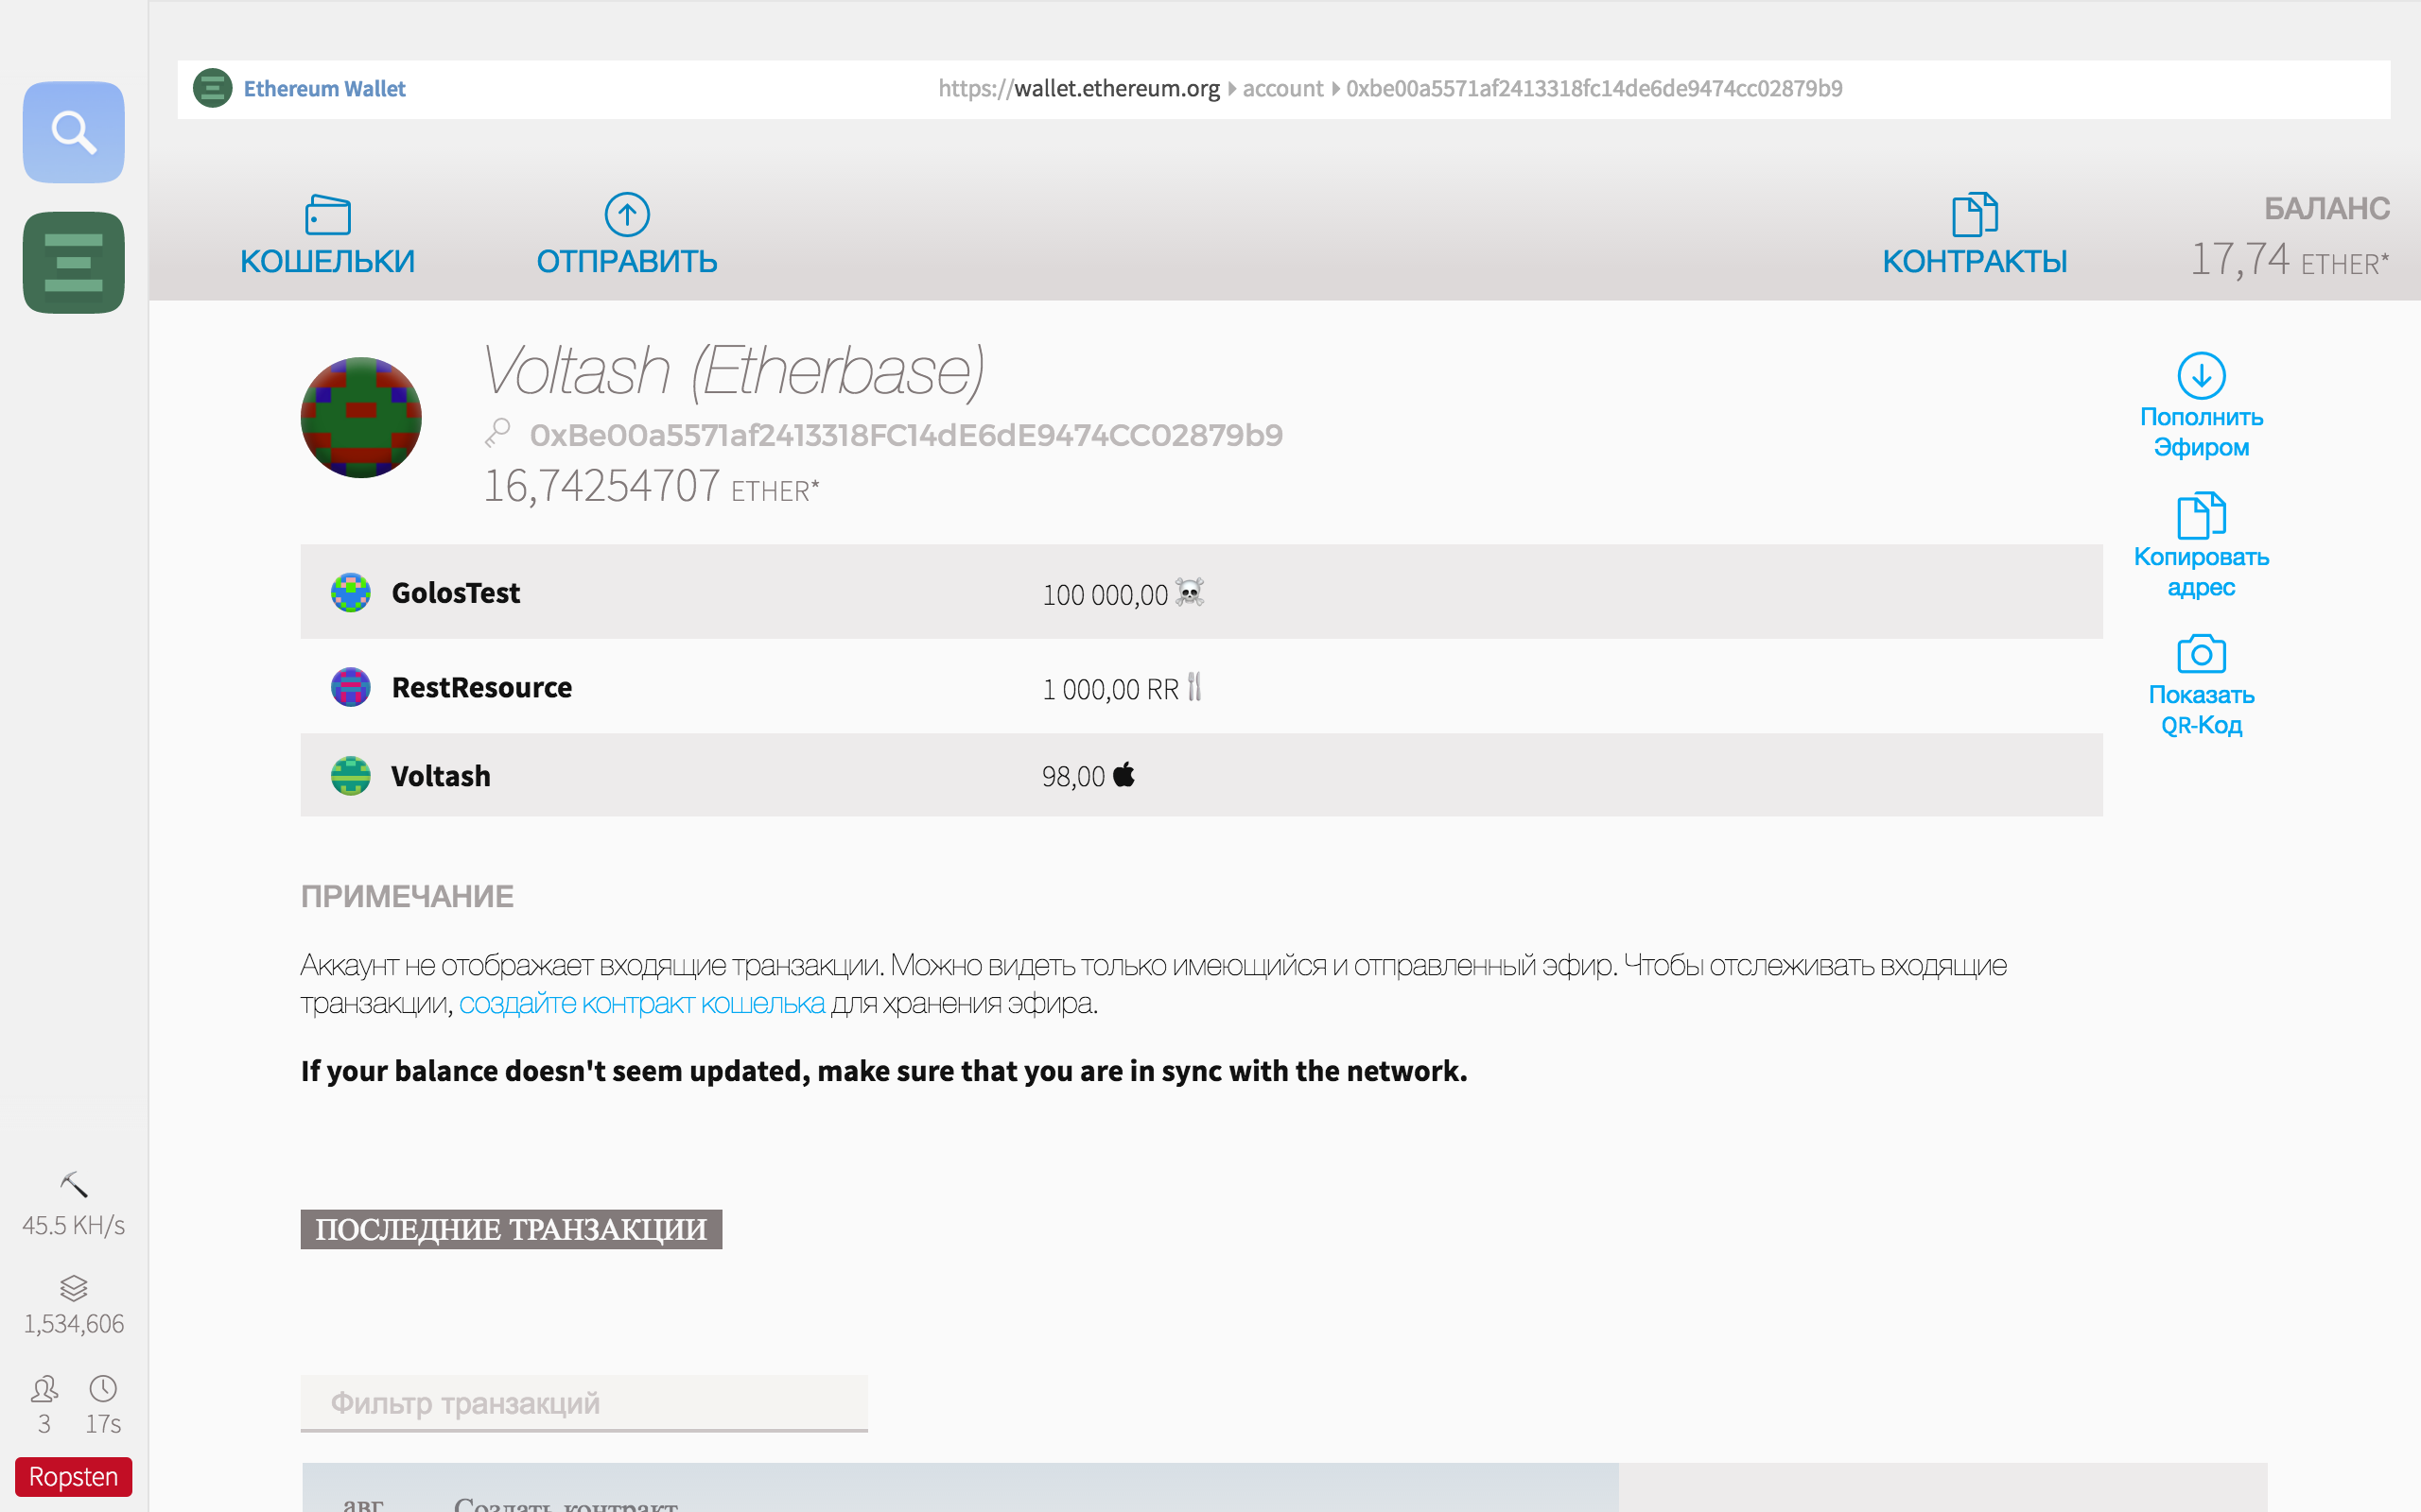Click the 17,74 ETHER total balance
The width and height of the screenshot is (2421, 1512).
pos(2289,259)
